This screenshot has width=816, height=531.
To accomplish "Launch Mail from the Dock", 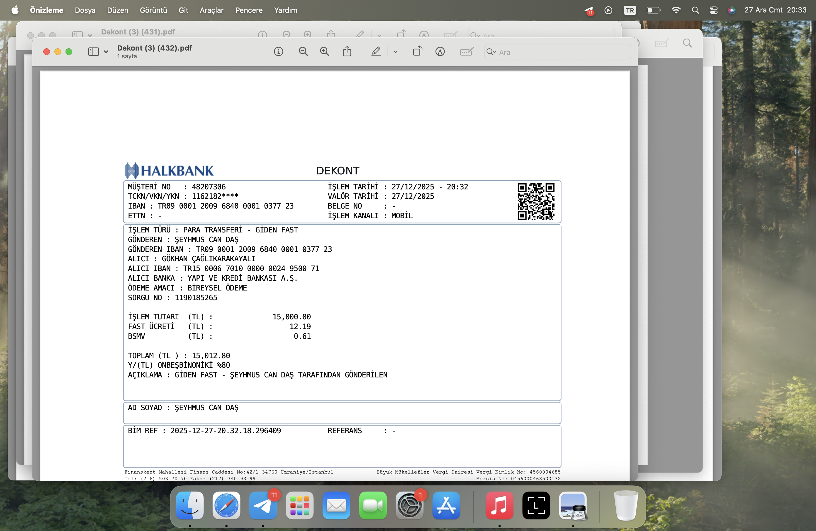I will (x=336, y=505).
